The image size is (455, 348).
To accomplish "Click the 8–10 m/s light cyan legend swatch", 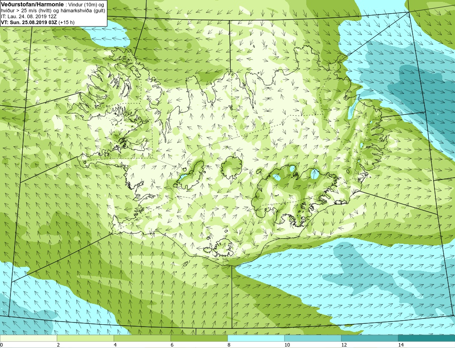I will pyautogui.click(x=256, y=338).
